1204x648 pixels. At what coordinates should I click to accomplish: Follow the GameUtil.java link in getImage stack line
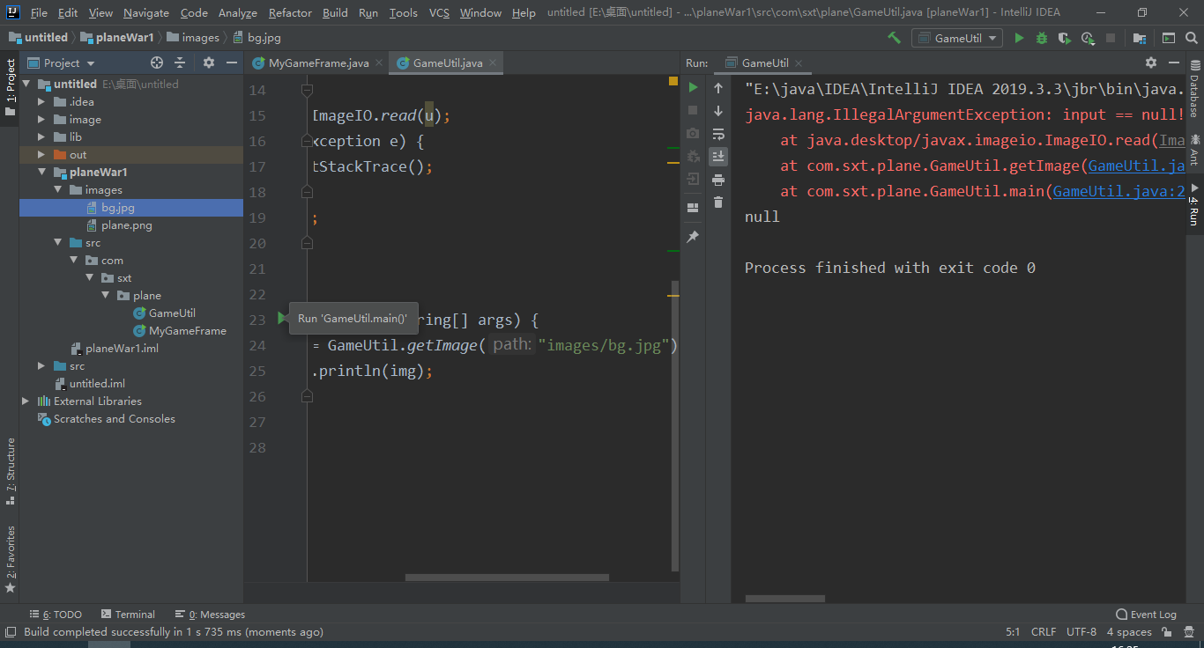pyautogui.click(x=1137, y=166)
